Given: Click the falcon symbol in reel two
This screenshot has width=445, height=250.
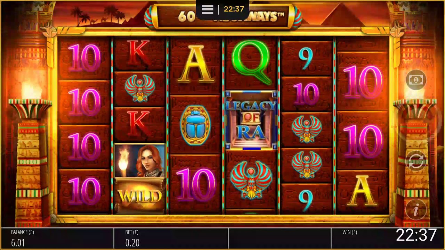Looking at the screenshot, I should (140, 89).
